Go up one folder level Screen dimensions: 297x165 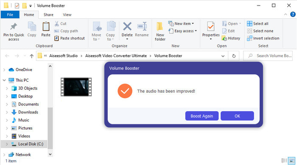click(x=32, y=56)
